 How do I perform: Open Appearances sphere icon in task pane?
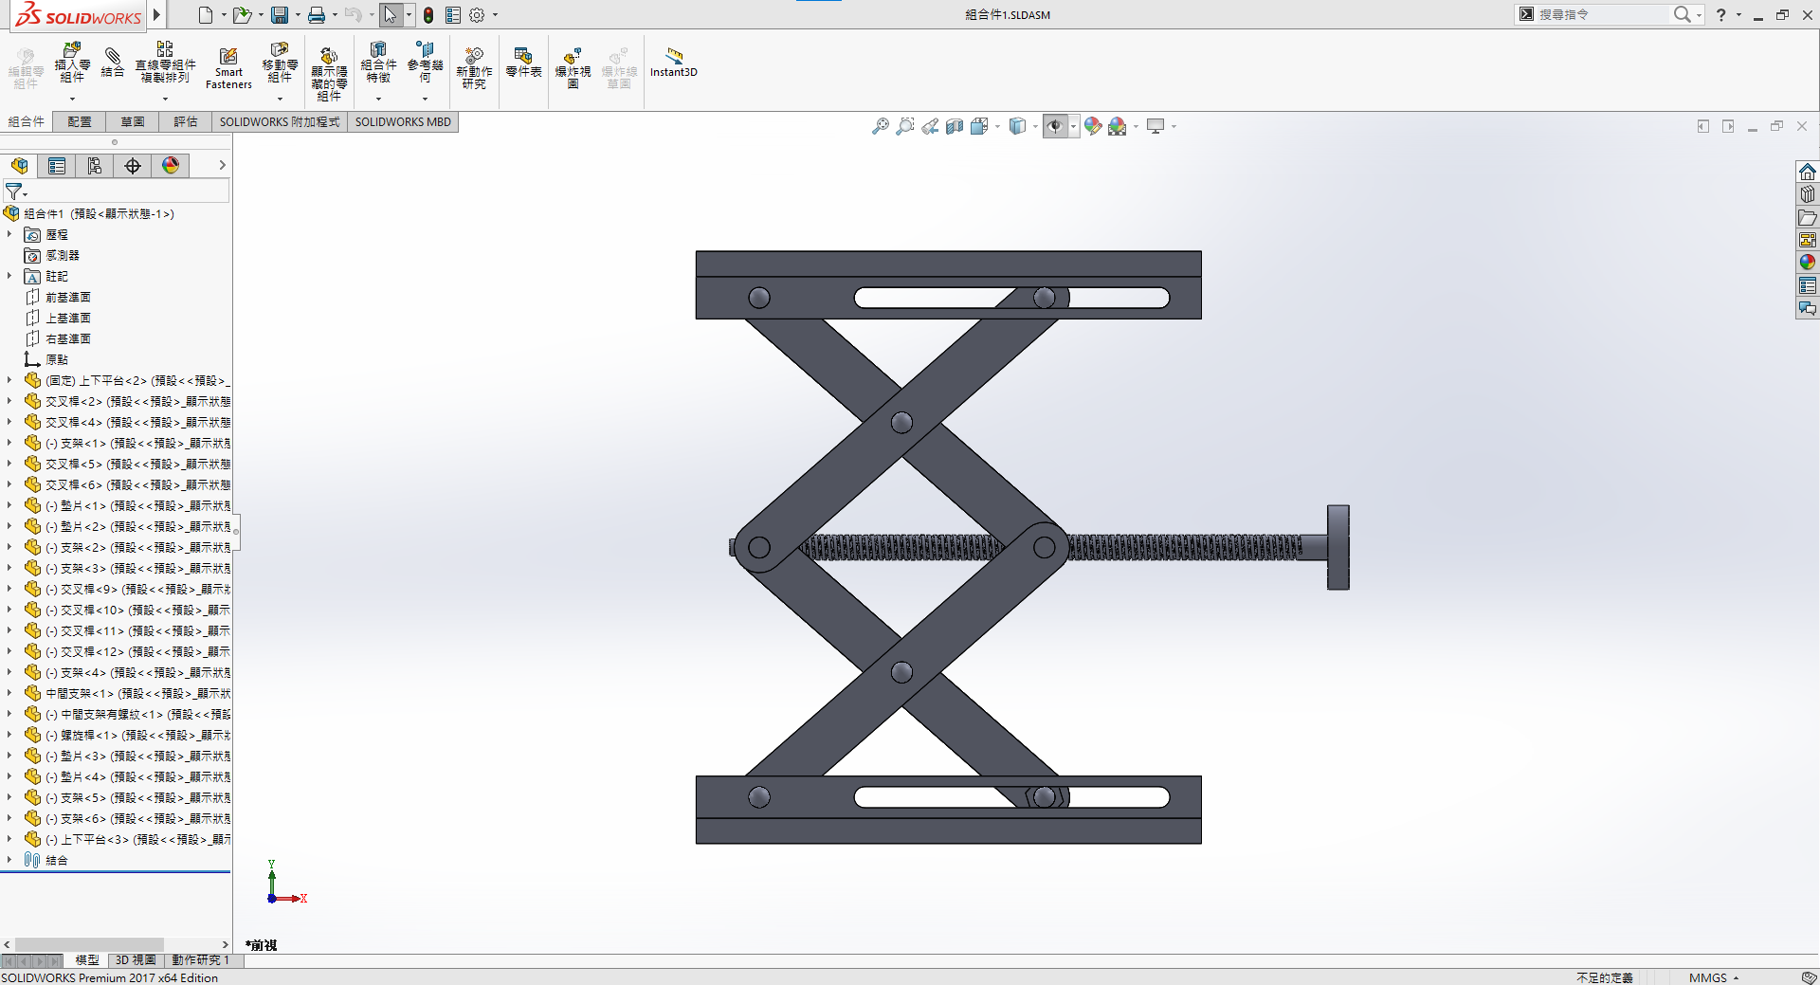(1808, 263)
